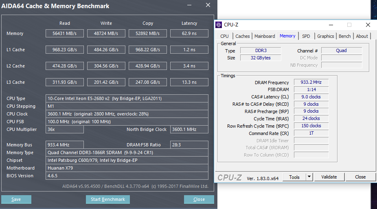This screenshot has height=209, width=377.
Task: Click the CPU-Z memory Type value DDR3
Action: pos(261,50)
